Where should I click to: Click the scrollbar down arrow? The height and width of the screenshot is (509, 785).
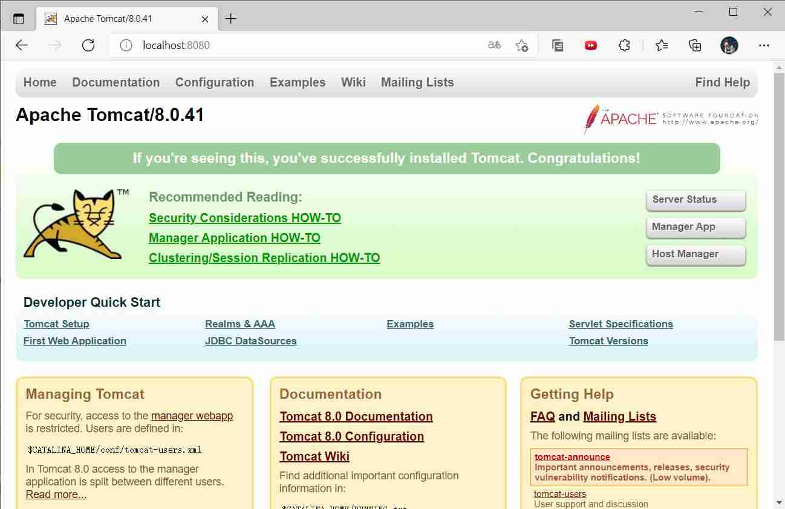[779, 502]
